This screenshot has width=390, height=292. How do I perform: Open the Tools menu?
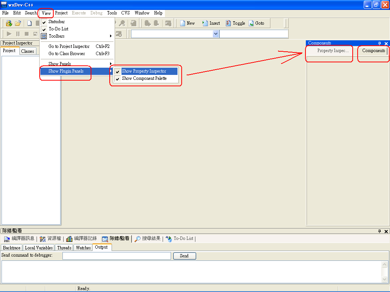(x=112, y=13)
